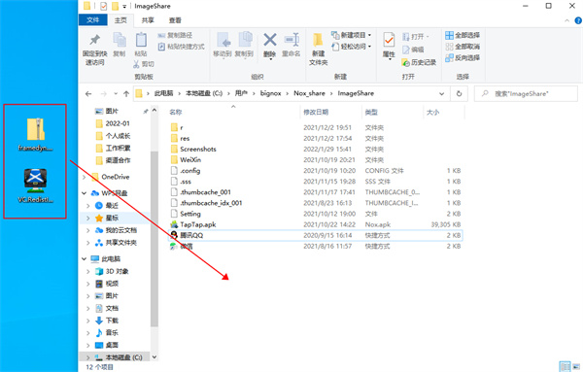Screen dimensions: 583x372
Task: Click the Help question mark icon
Action: click(x=578, y=20)
